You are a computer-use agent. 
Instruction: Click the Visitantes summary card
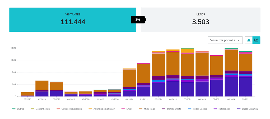73,20
